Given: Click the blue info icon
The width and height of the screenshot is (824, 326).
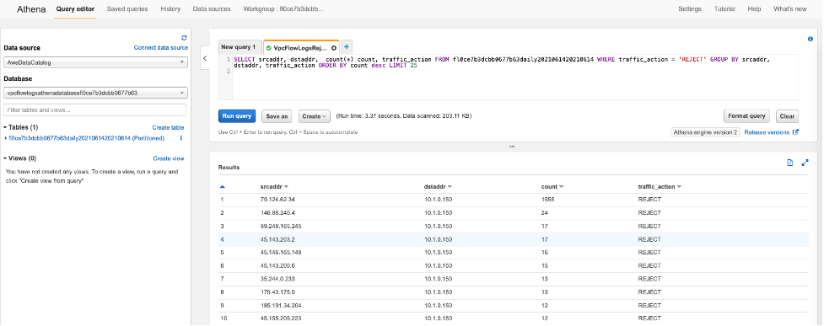Looking at the screenshot, I should click(810, 39).
